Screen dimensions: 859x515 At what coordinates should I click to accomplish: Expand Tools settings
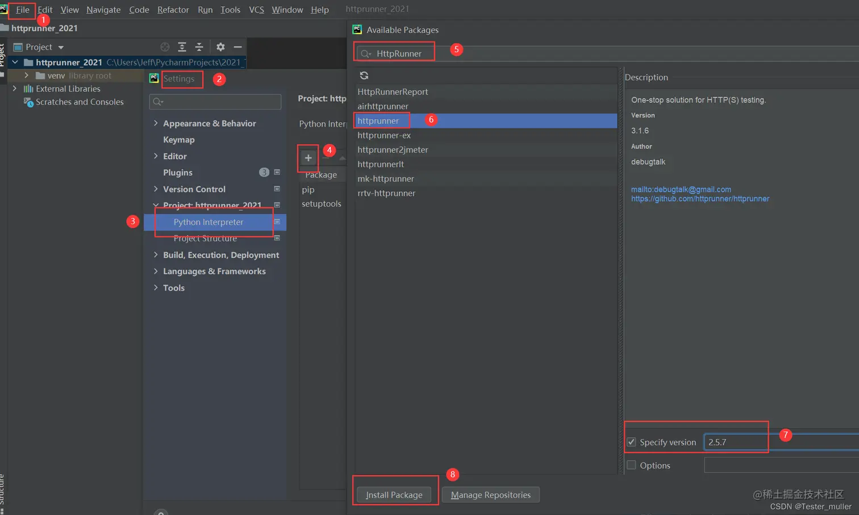click(156, 288)
